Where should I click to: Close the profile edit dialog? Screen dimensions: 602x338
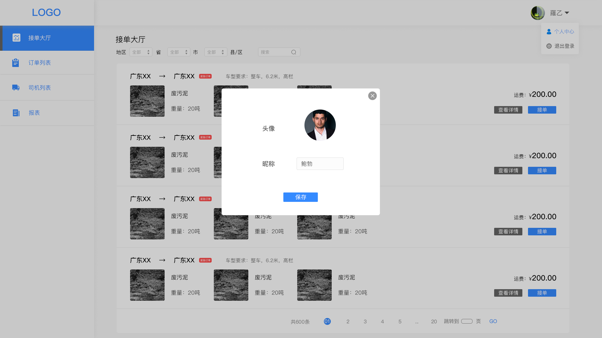372,96
